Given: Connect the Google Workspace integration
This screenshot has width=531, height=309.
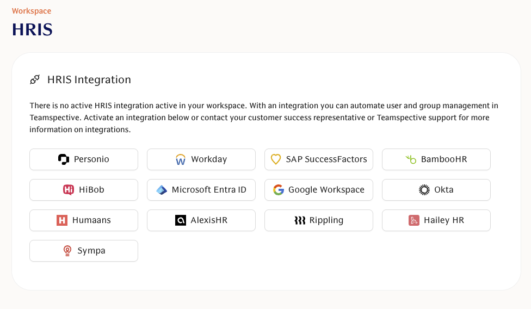Looking at the screenshot, I should [x=319, y=190].
